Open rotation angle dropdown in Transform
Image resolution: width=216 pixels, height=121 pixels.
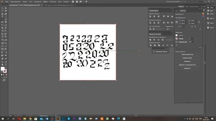tap(186, 26)
